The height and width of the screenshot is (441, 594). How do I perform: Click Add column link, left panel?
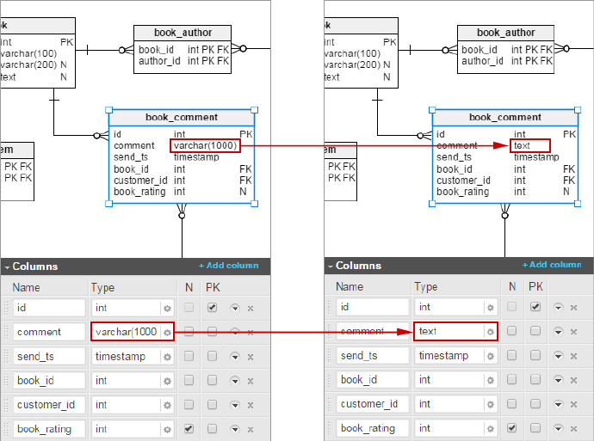pyautogui.click(x=229, y=266)
